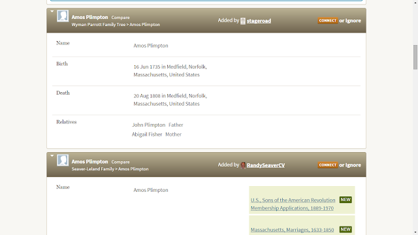Collapse the Wyman Parrott Family Tree card
Image resolution: width=418 pixels, height=235 pixels.
click(52, 11)
